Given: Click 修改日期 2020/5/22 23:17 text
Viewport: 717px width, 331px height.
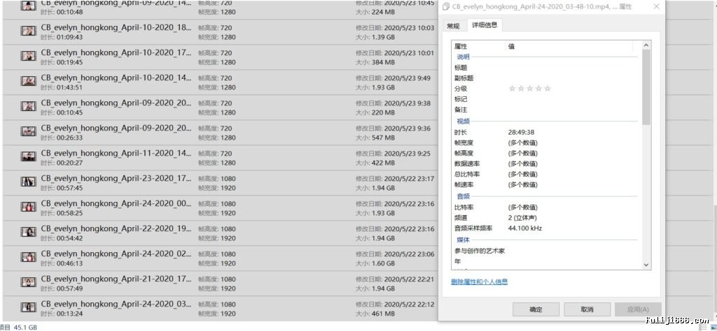Looking at the screenshot, I should point(395,179).
